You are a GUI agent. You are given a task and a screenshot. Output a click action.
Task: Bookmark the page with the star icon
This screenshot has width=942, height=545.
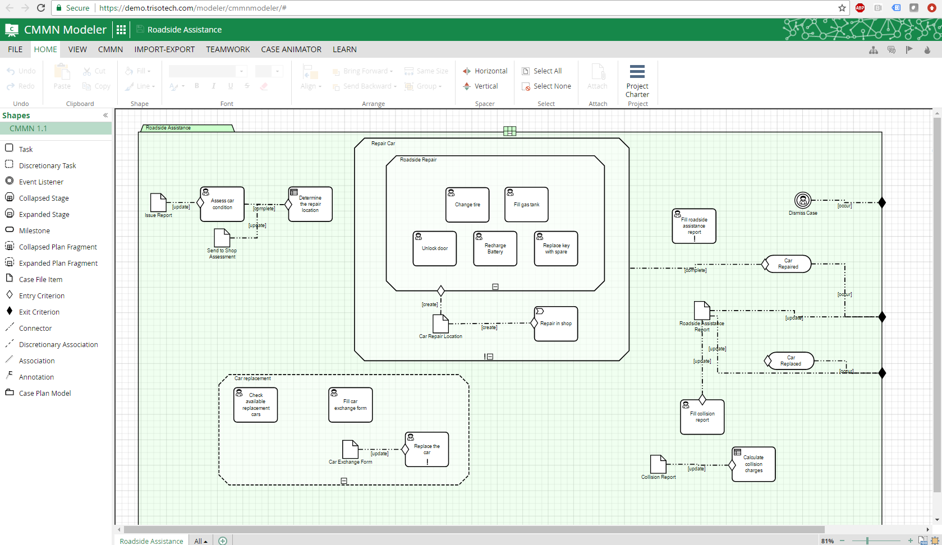(x=842, y=8)
